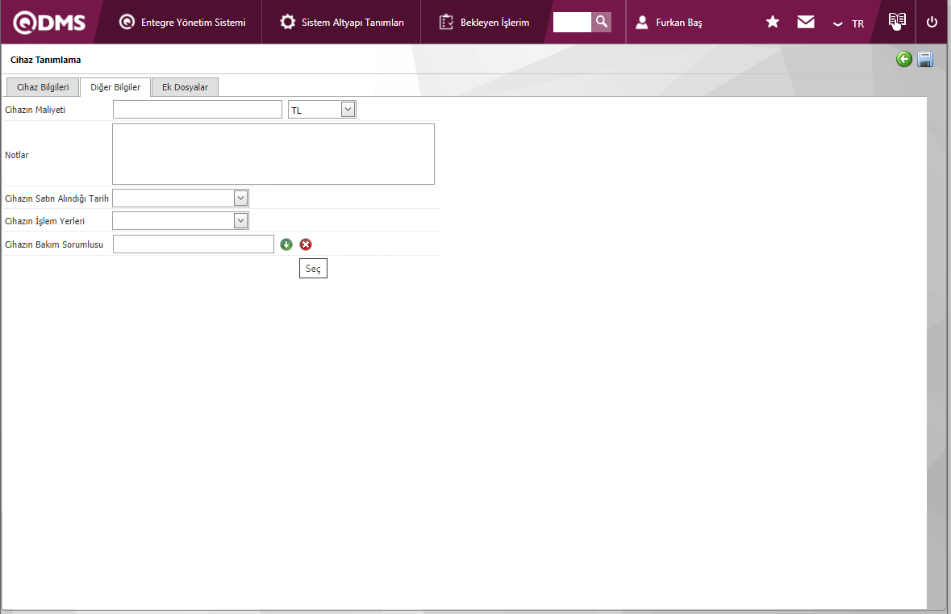
Task: Open Cihazın Satın Alındığı Tarih dropdown
Action: [x=181, y=198]
